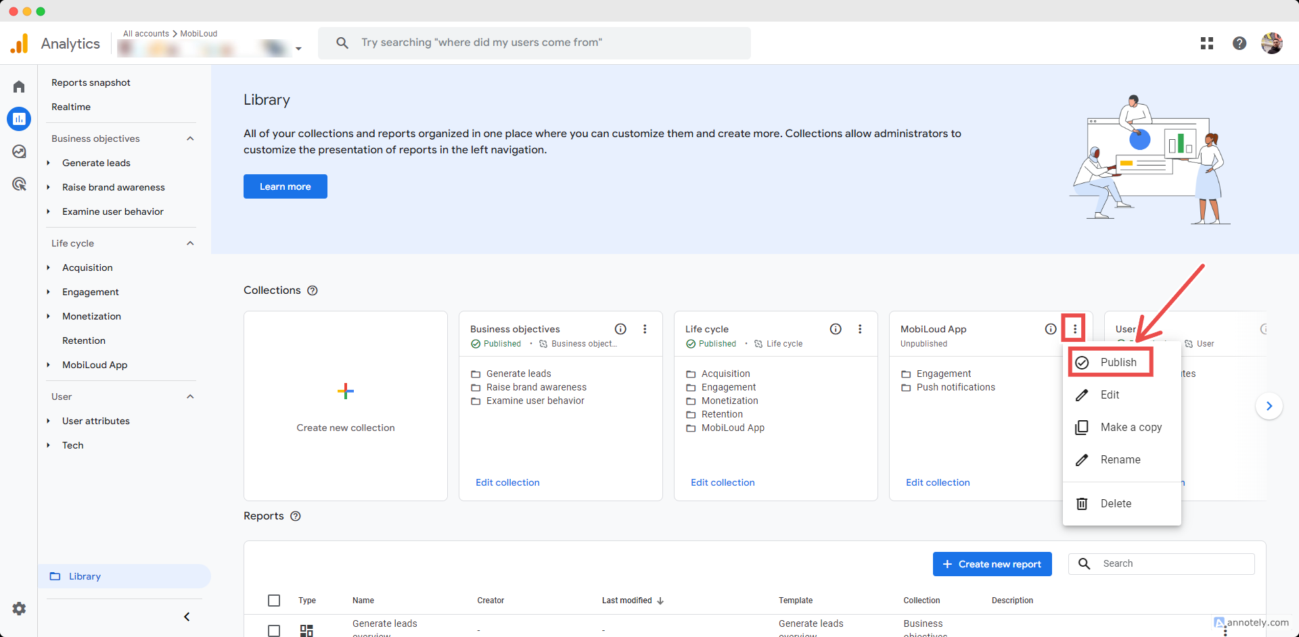Click Edit collection under Business objectives
1299x637 pixels.
click(507, 482)
